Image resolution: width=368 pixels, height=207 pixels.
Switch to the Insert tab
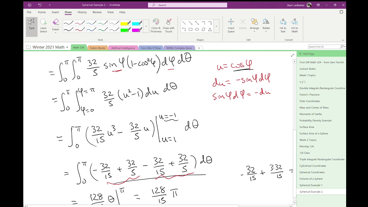[55, 12]
